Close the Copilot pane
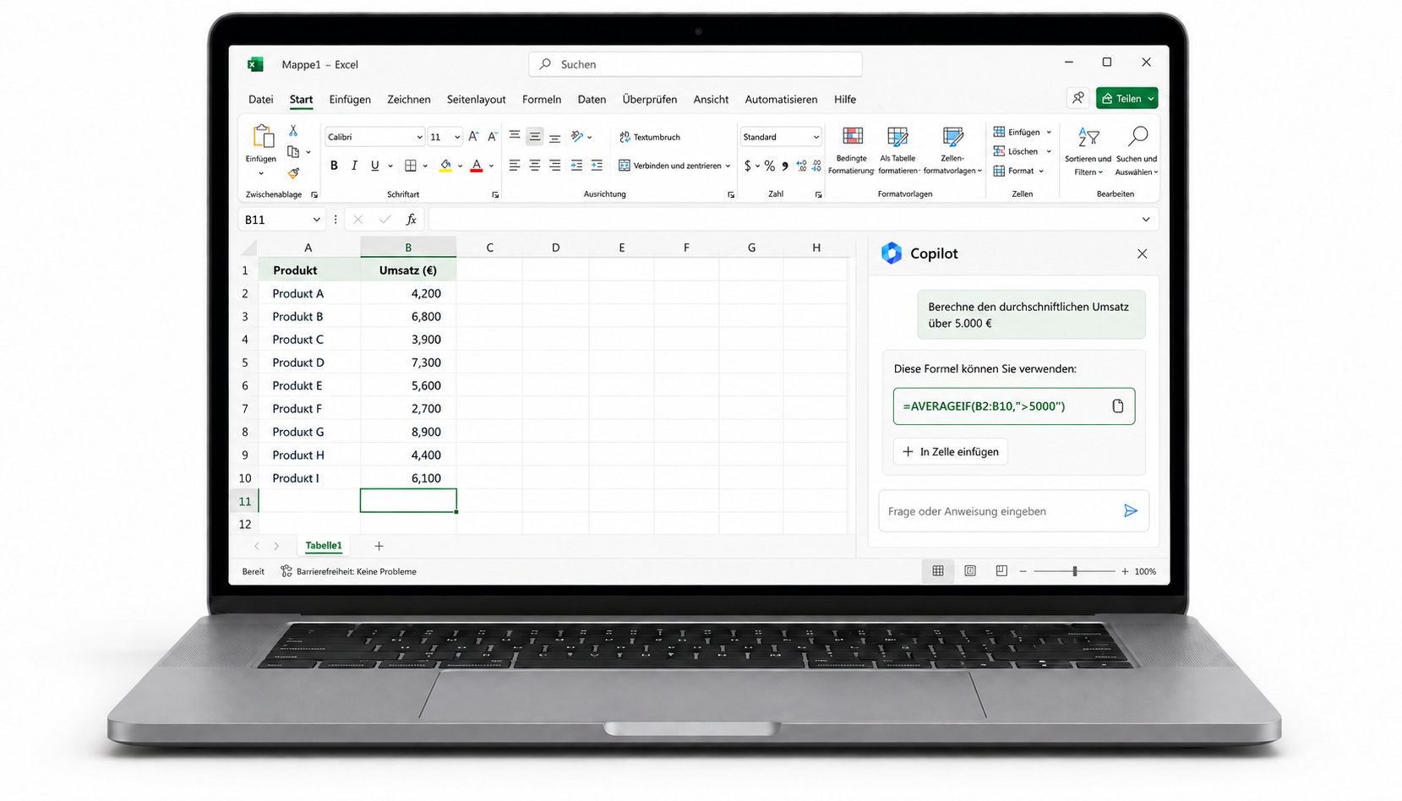The height and width of the screenshot is (801, 1402). click(x=1142, y=253)
